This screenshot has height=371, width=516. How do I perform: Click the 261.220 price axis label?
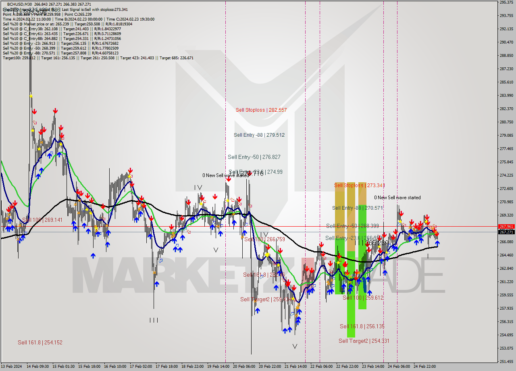506,281
